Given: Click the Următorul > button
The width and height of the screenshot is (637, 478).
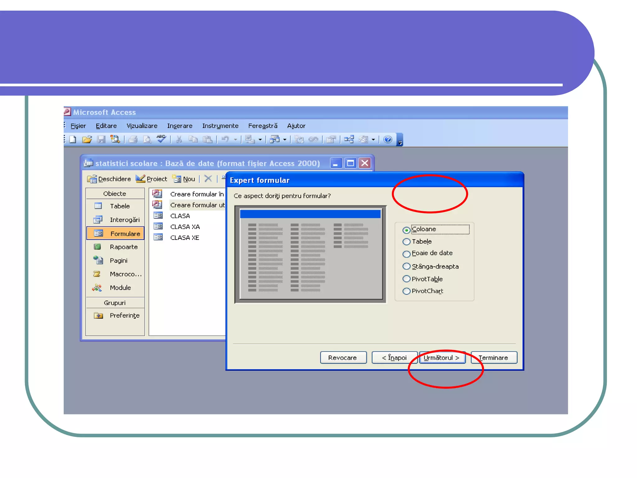Looking at the screenshot, I should [x=442, y=358].
